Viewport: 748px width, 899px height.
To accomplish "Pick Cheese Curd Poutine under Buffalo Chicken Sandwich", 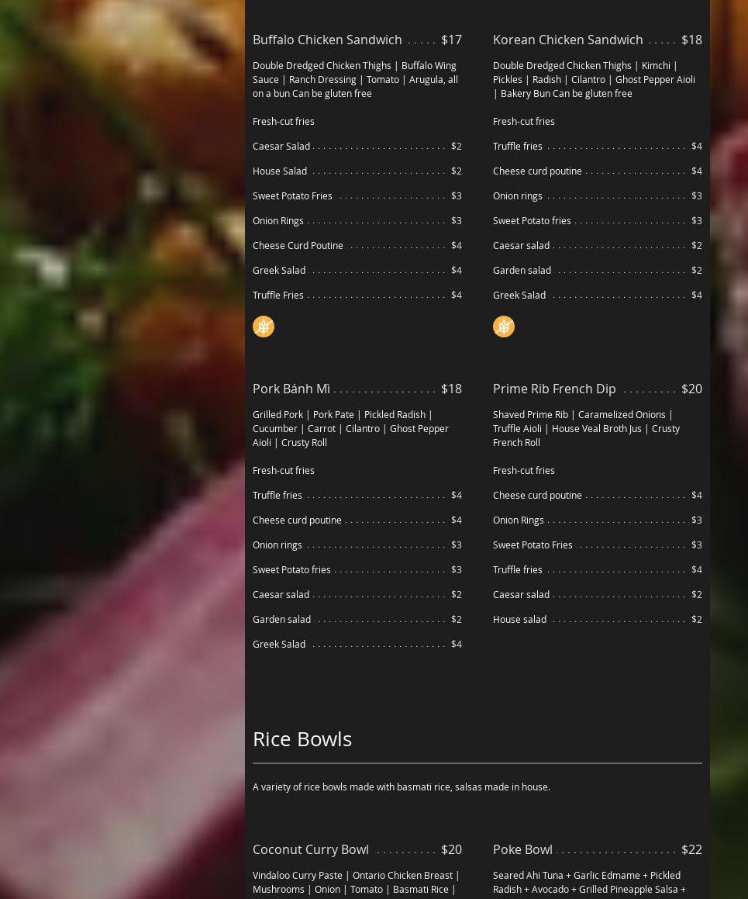I will 298,245.
